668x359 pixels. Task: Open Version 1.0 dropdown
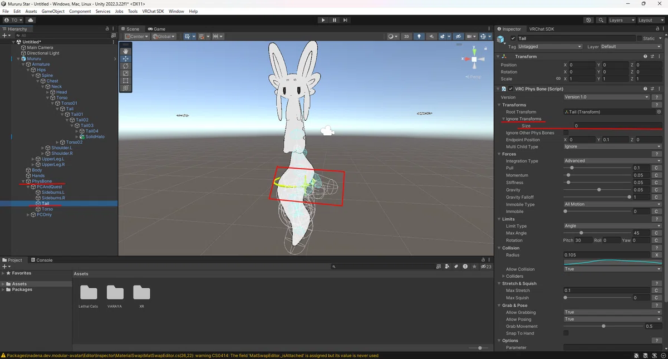[606, 97]
